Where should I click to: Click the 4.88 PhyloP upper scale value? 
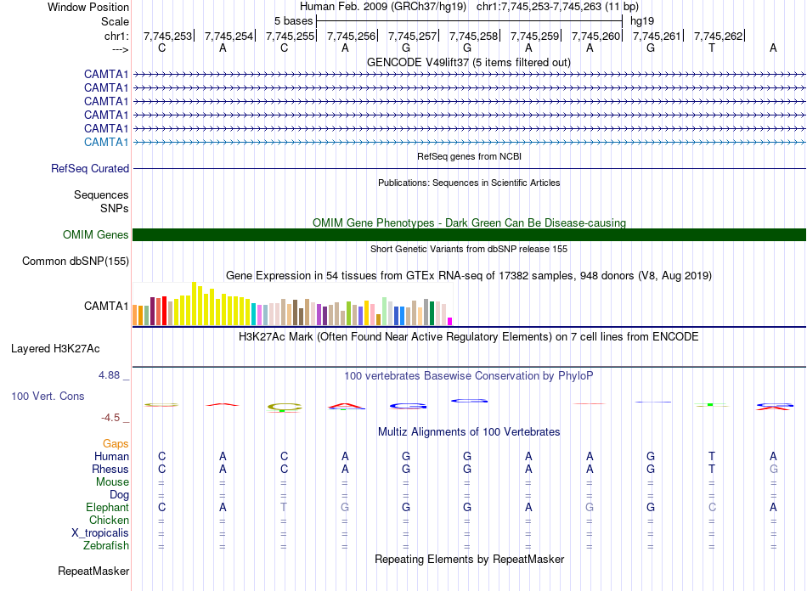tap(109, 375)
